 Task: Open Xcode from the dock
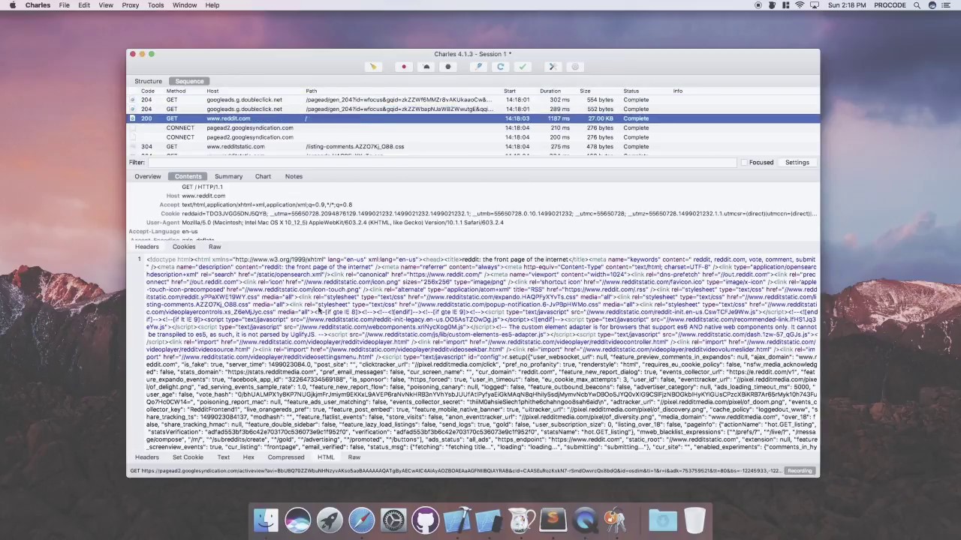pyautogui.click(x=457, y=520)
